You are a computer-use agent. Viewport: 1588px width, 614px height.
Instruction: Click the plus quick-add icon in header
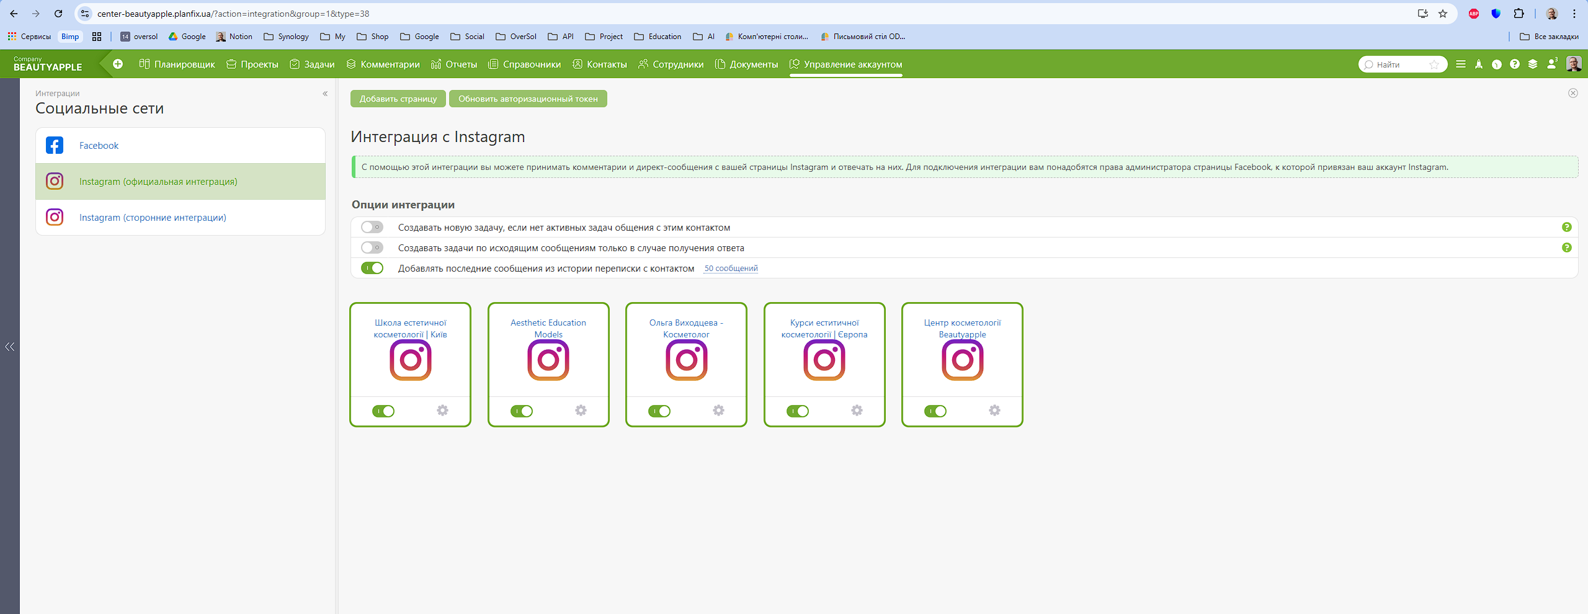118,64
